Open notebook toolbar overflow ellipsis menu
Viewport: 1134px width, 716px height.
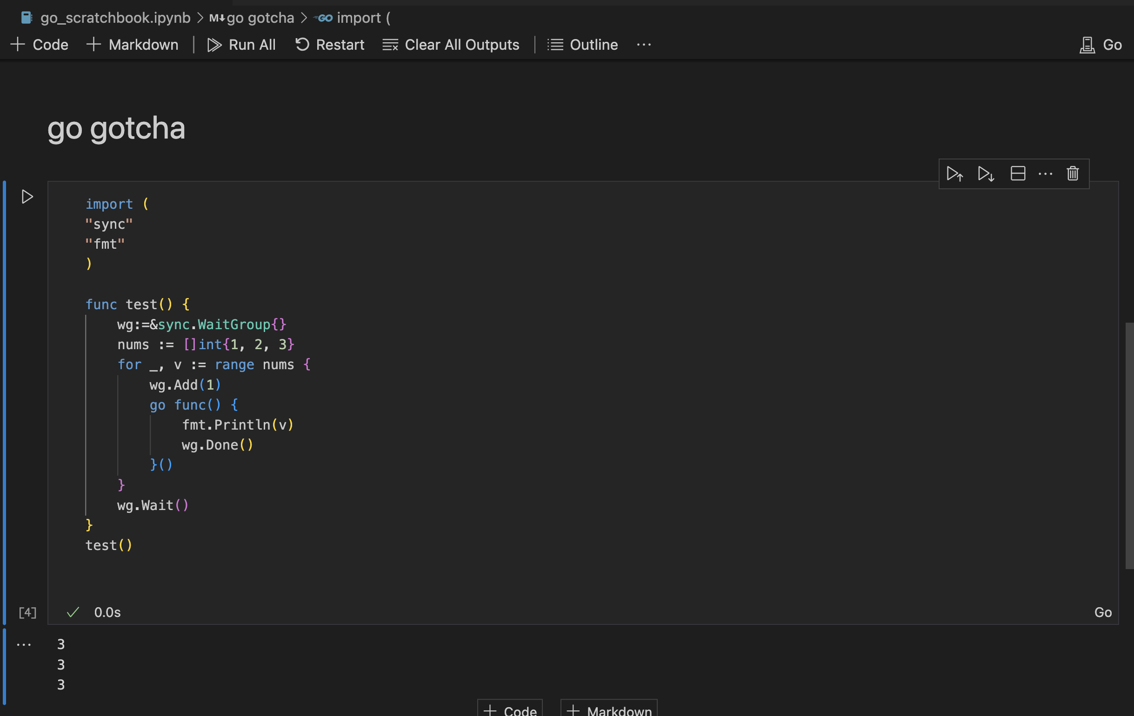pos(643,45)
